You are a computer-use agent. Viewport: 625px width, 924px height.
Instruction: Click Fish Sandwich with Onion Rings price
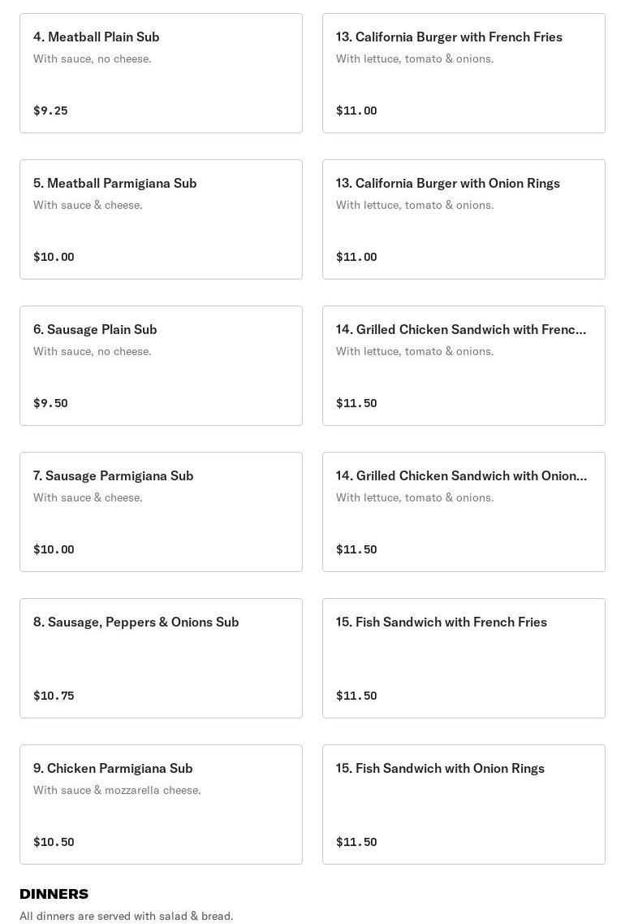coord(356,842)
